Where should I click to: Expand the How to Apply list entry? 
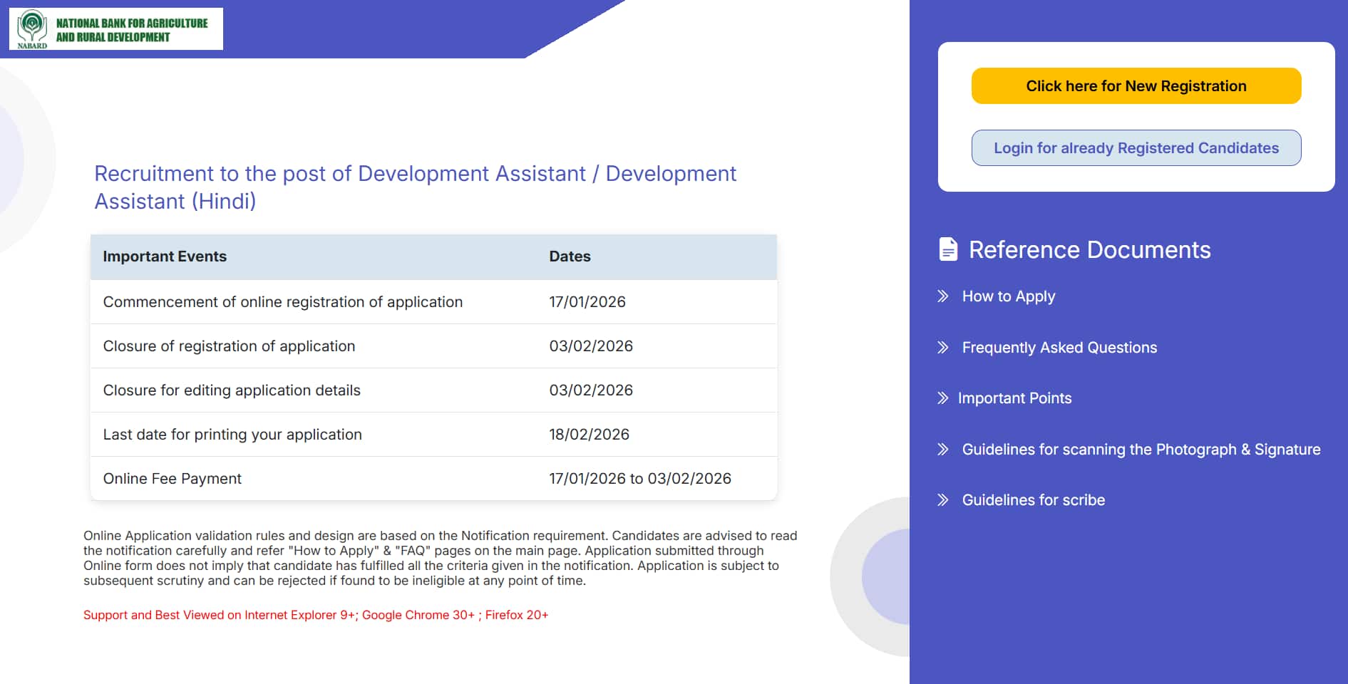(x=1009, y=296)
